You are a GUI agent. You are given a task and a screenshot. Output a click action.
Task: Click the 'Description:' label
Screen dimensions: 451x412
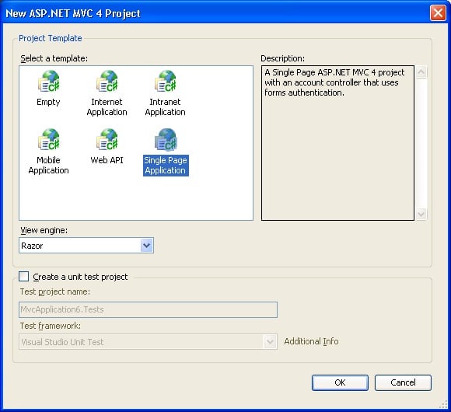pos(283,58)
